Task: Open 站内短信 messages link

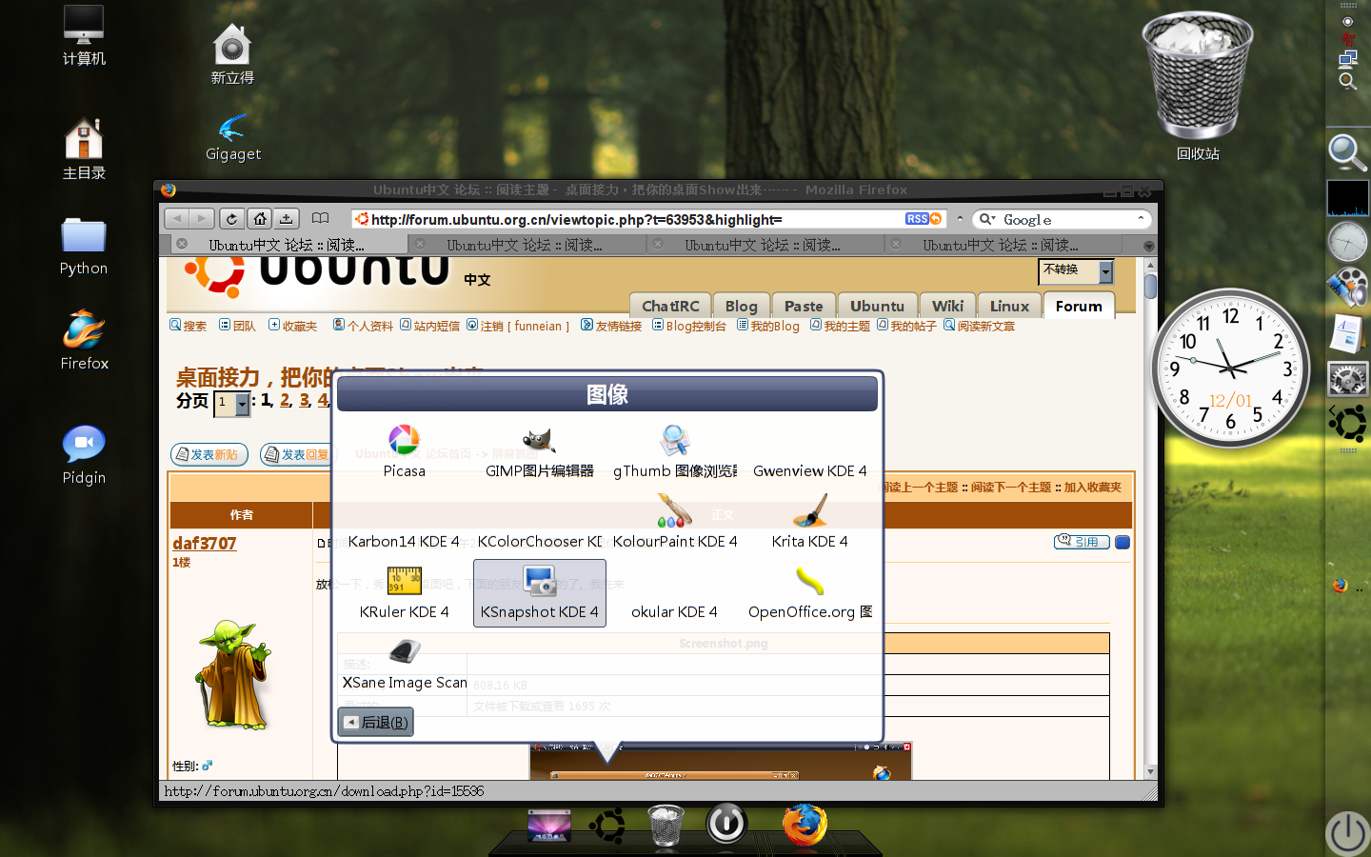Action: [430, 326]
